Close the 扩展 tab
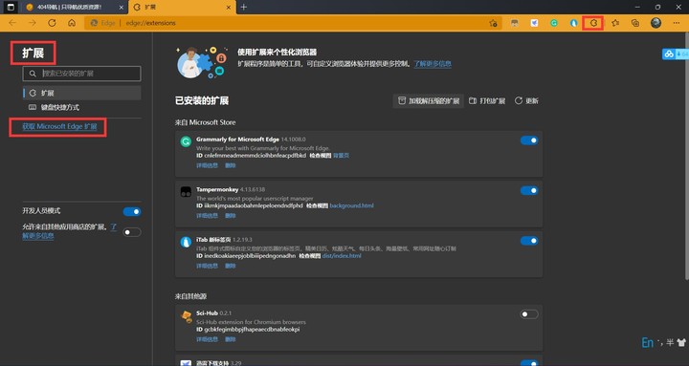Image resolution: width=689 pixels, height=366 pixels. pos(229,8)
